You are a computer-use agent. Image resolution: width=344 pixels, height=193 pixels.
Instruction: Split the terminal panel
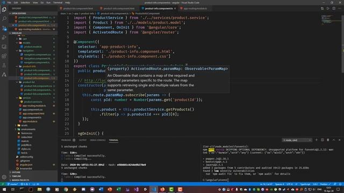point(322,140)
